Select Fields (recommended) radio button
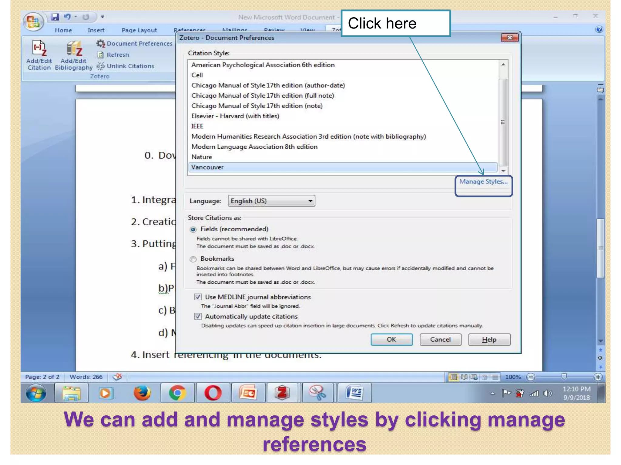621x465 pixels. [193, 229]
